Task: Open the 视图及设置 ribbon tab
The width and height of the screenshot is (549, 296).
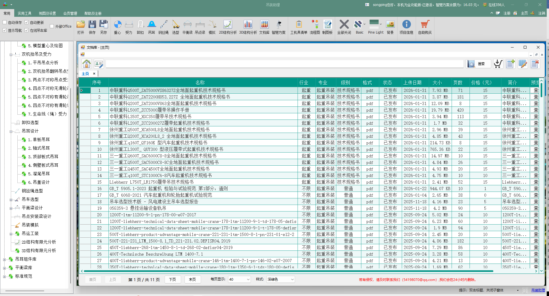Action: click(x=47, y=13)
